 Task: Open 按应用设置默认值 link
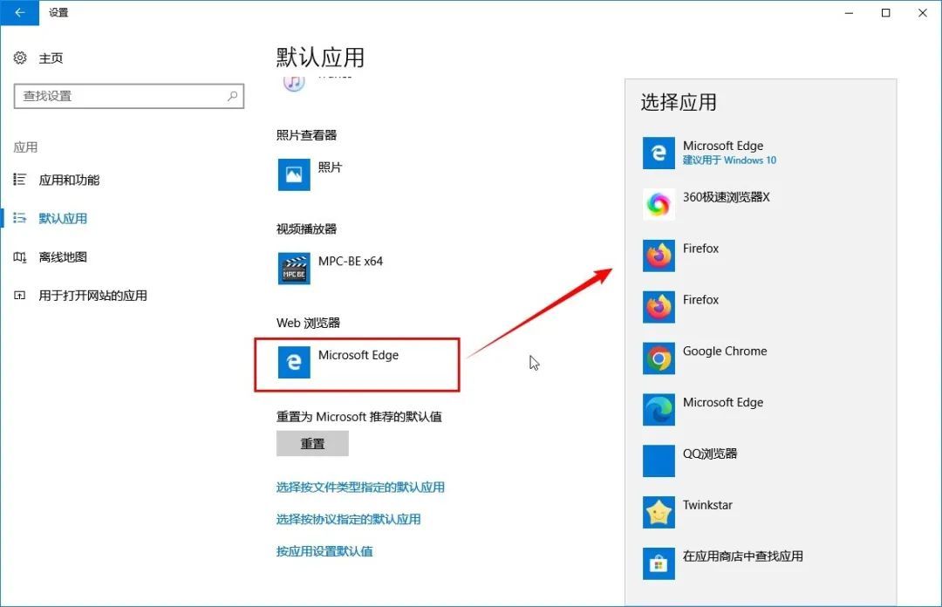point(324,551)
